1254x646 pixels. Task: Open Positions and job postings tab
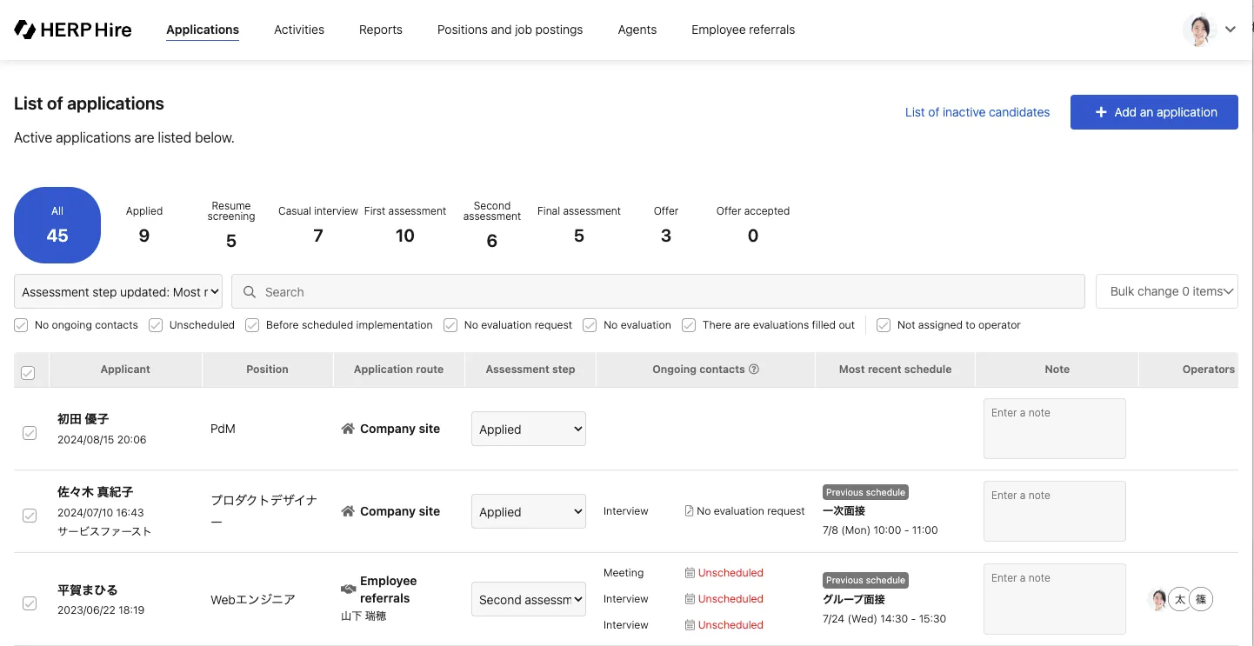(x=510, y=30)
